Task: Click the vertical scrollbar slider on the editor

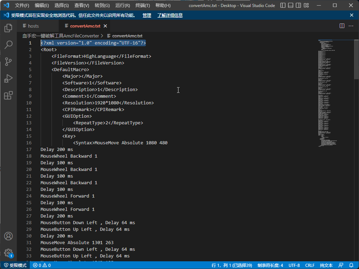Action: 356,60
